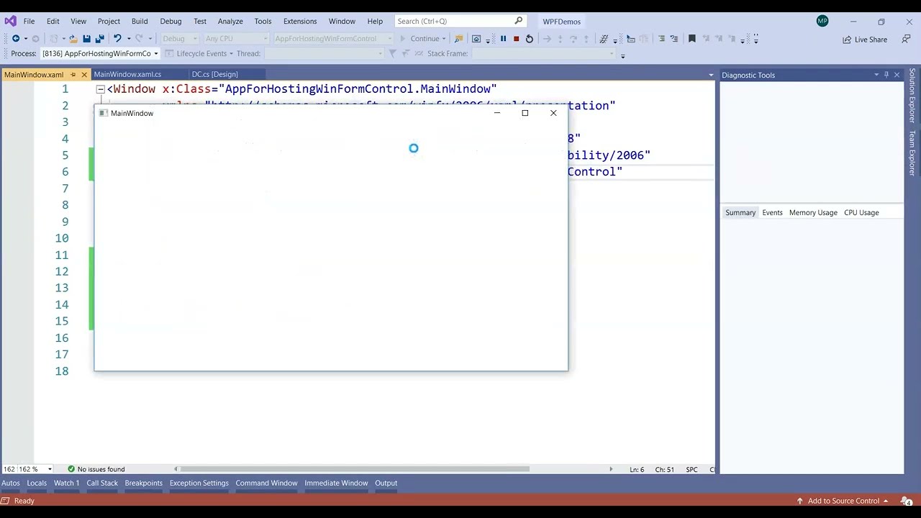Undo the last edit

point(117,39)
